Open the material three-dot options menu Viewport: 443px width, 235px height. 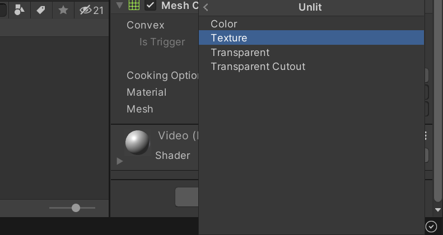point(426,136)
